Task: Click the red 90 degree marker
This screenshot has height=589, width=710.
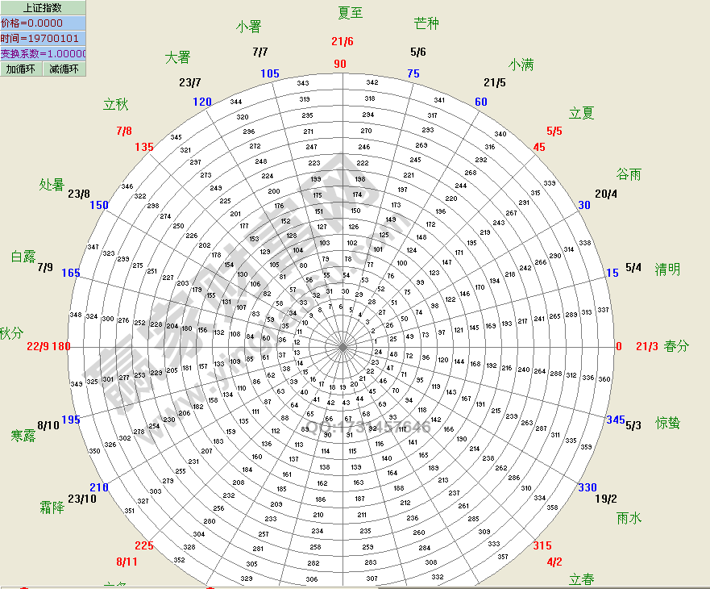Action: click(x=340, y=64)
